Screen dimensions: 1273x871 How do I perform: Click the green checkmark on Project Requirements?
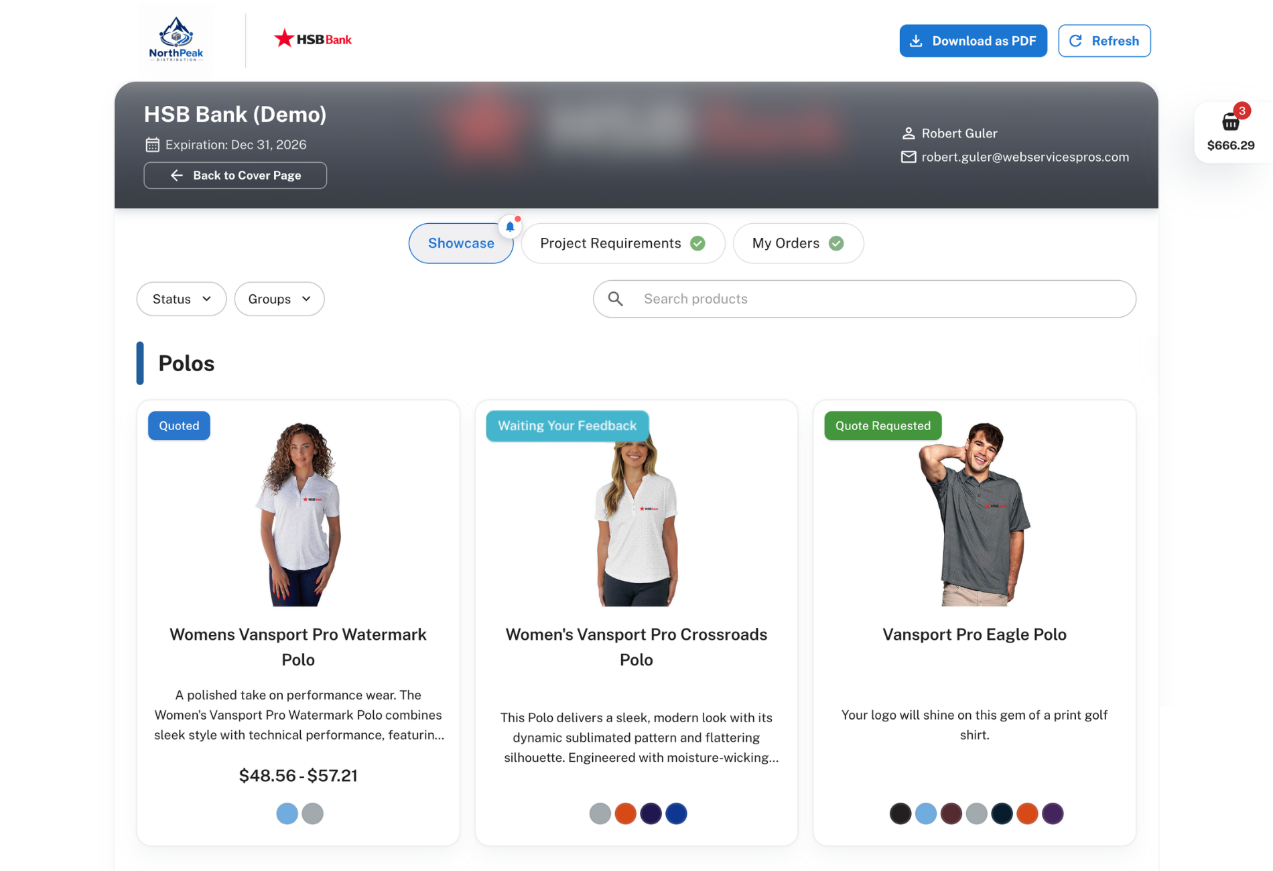click(697, 243)
